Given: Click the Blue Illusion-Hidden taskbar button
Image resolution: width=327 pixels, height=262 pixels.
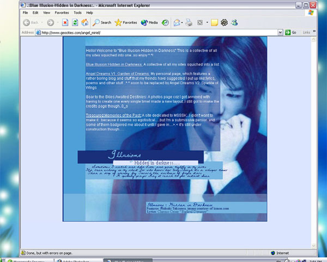Looking at the screenshot, I should click(128, 260).
